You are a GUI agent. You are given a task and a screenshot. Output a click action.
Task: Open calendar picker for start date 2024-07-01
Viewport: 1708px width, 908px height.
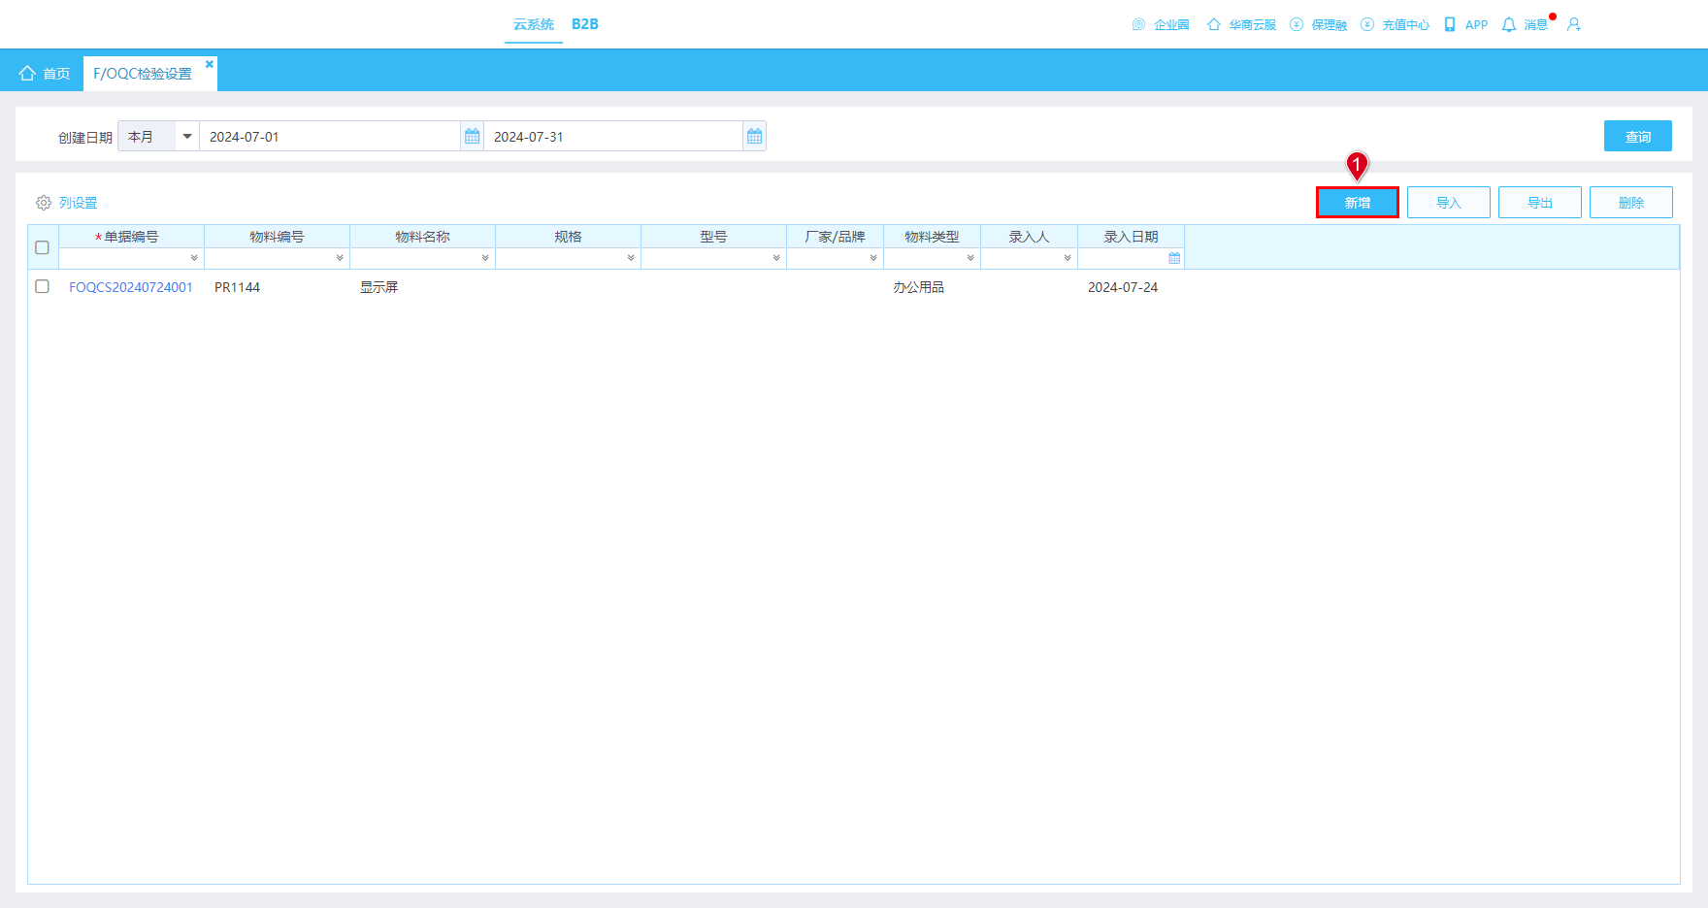click(472, 137)
